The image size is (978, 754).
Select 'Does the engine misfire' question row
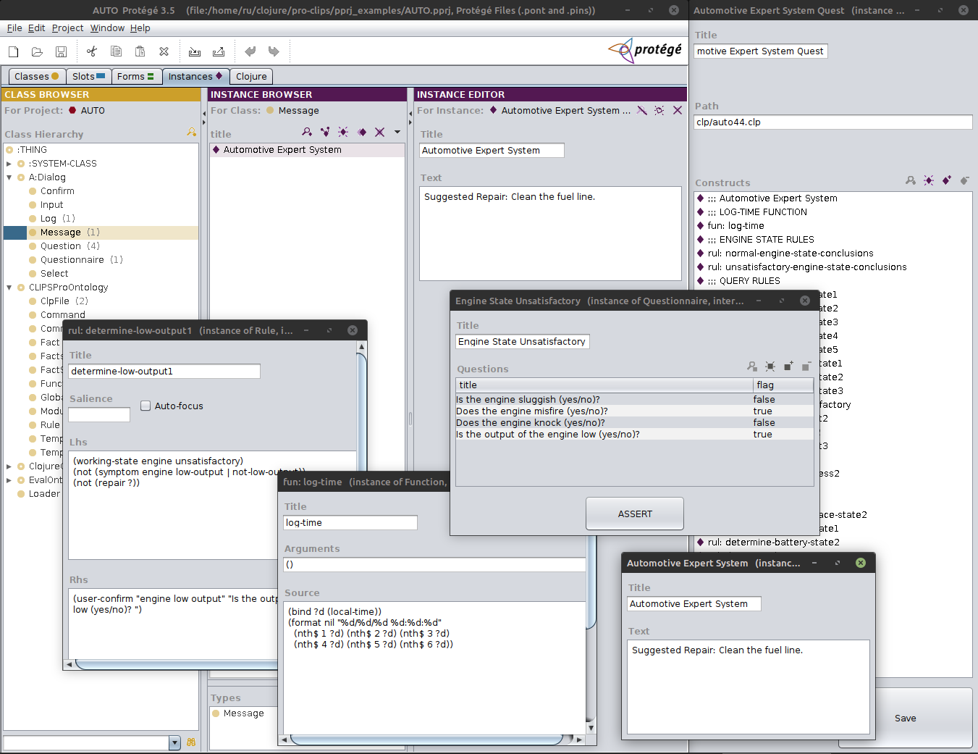pos(634,411)
